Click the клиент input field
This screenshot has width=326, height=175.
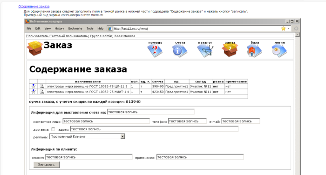click(89, 157)
